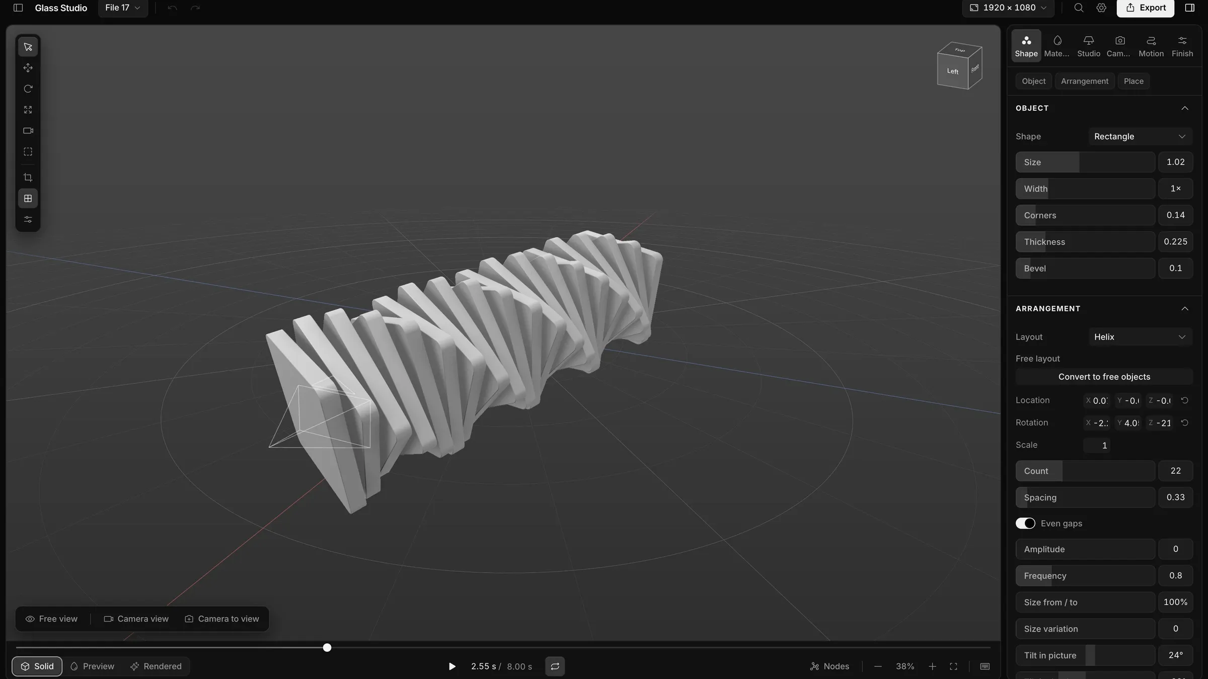Open the Finish tab
Viewport: 1208px width, 679px height.
[1182, 46]
